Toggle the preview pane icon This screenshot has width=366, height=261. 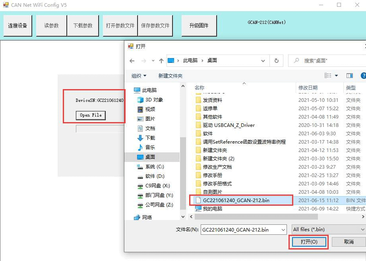pyautogui.click(x=350, y=76)
